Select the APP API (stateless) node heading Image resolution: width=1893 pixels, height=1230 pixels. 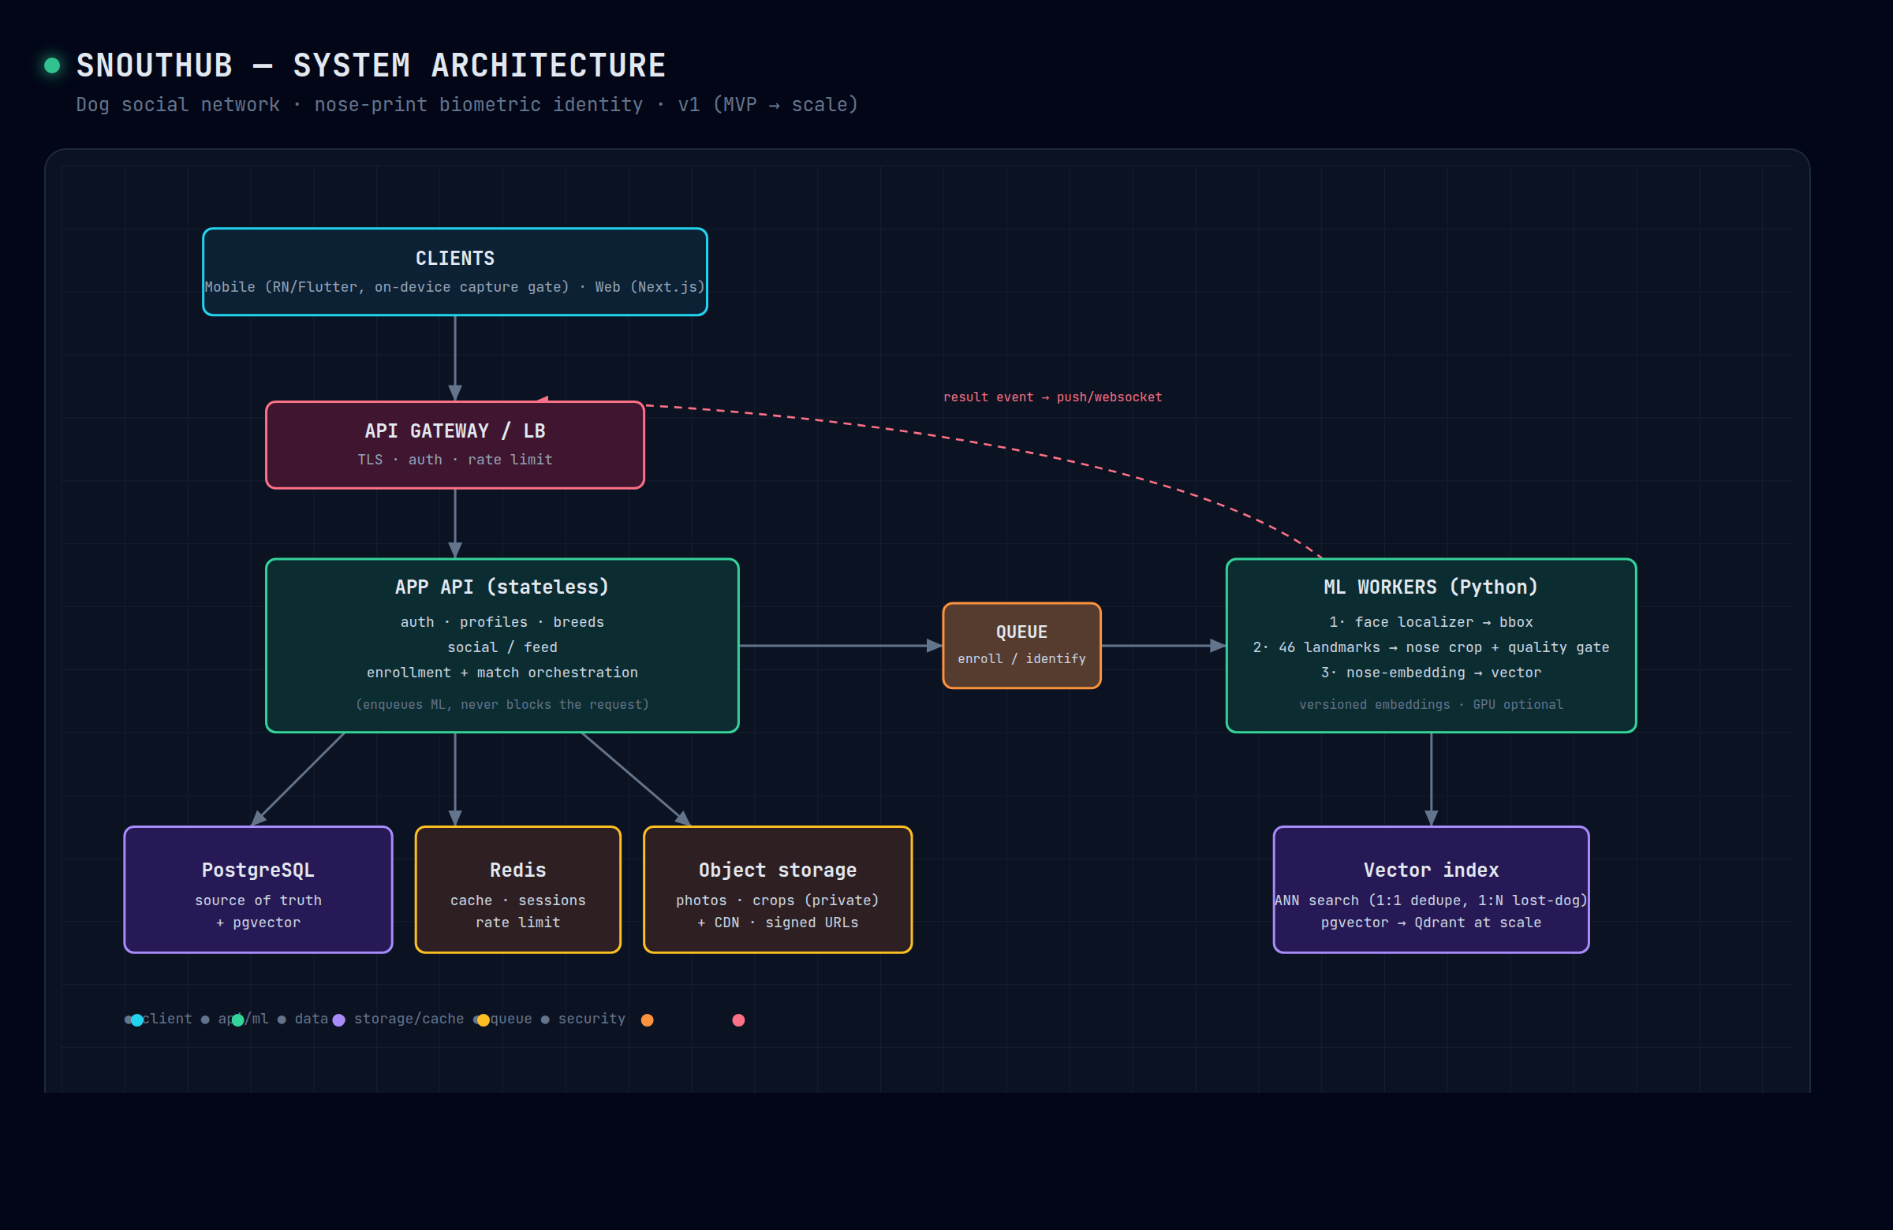502,587
